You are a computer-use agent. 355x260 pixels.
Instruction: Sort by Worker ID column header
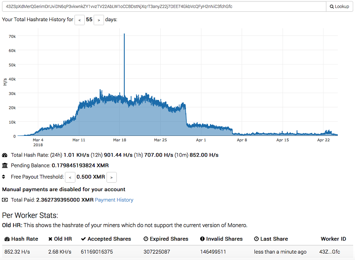[333, 239]
